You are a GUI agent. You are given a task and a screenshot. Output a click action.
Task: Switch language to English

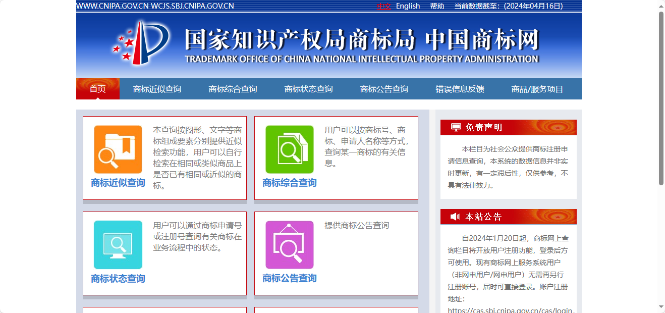pyautogui.click(x=408, y=6)
